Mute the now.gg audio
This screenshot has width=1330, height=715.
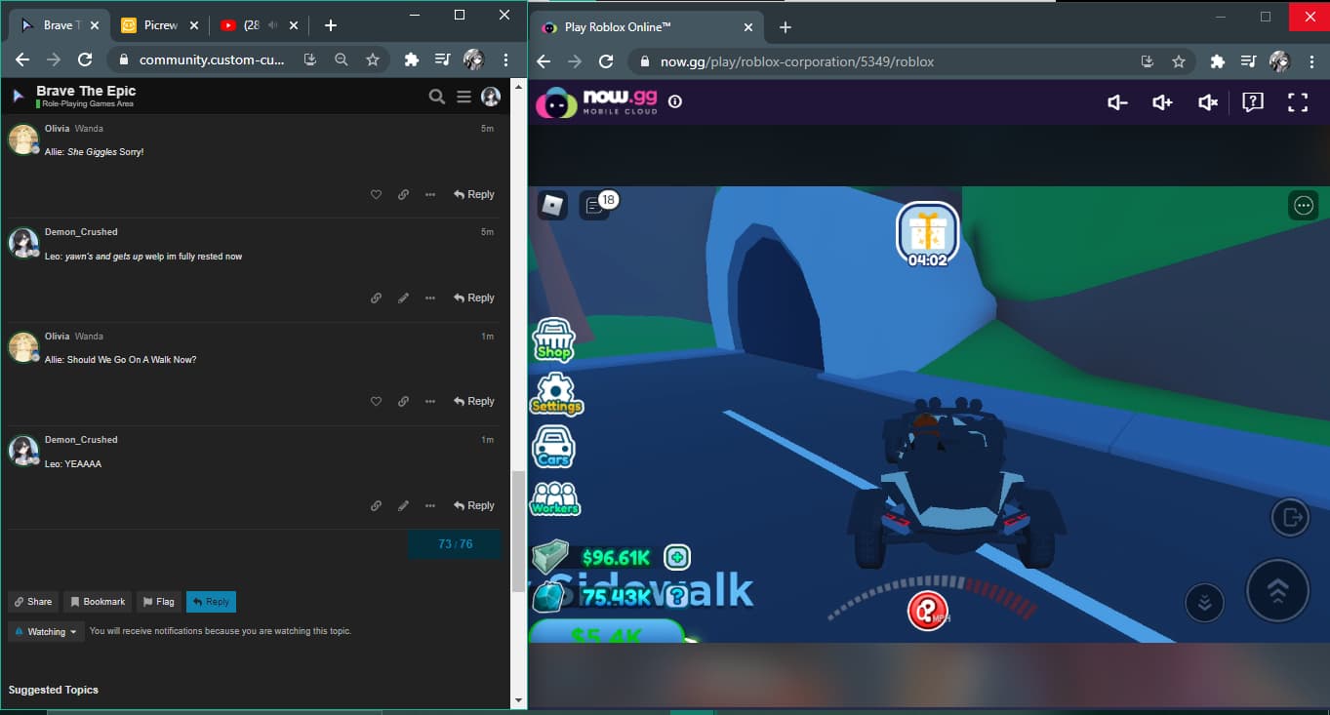pyautogui.click(x=1208, y=102)
